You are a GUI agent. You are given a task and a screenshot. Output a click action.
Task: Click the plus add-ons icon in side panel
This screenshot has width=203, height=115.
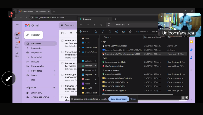[x=191, y=70]
